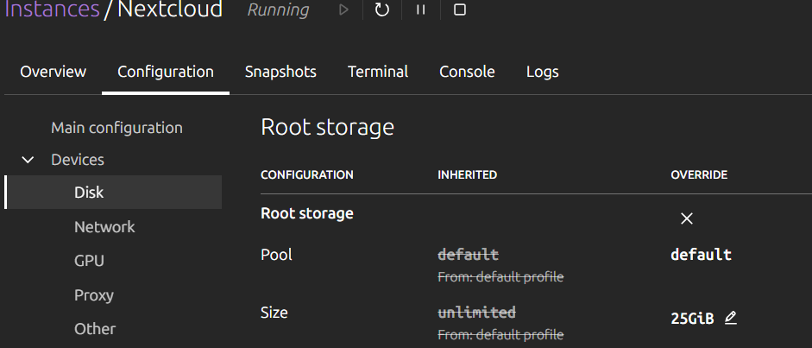Edit the 25GiB size with pencil icon

731,318
